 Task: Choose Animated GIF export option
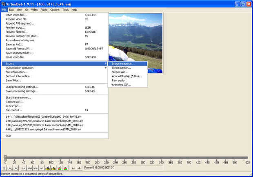(x=127, y=85)
